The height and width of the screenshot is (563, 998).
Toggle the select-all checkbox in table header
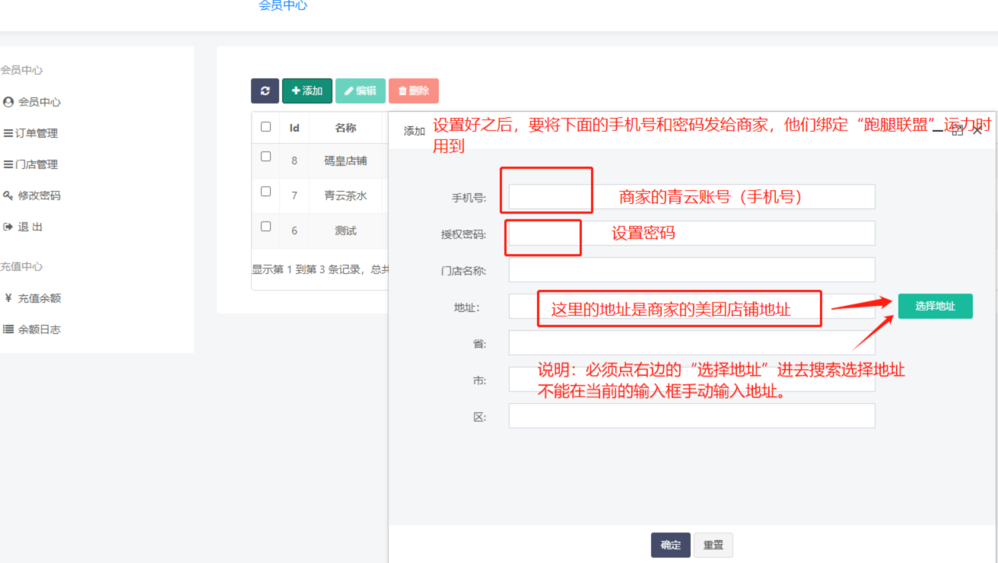click(265, 127)
